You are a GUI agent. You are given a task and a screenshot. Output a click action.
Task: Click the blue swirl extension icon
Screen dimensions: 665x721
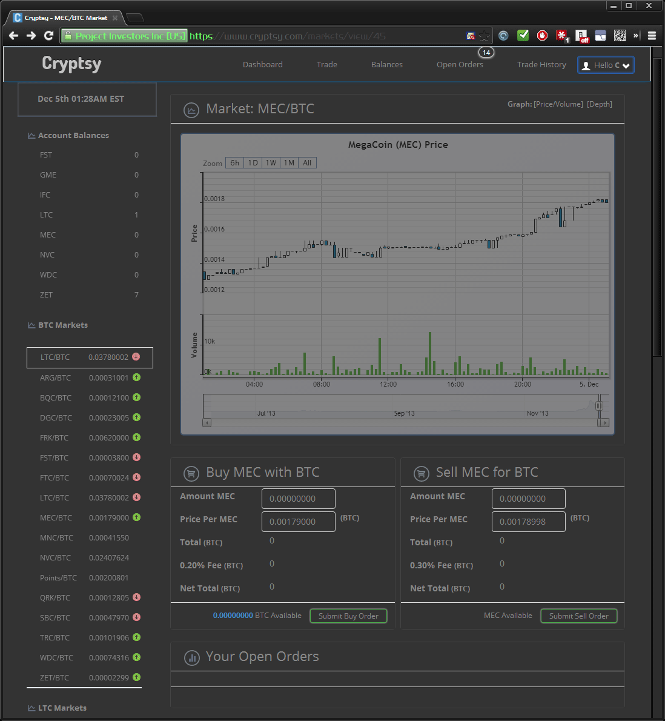[503, 35]
